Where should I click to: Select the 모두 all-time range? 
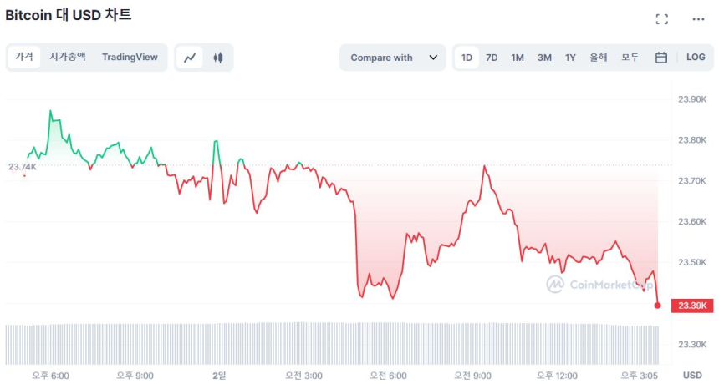(x=630, y=58)
